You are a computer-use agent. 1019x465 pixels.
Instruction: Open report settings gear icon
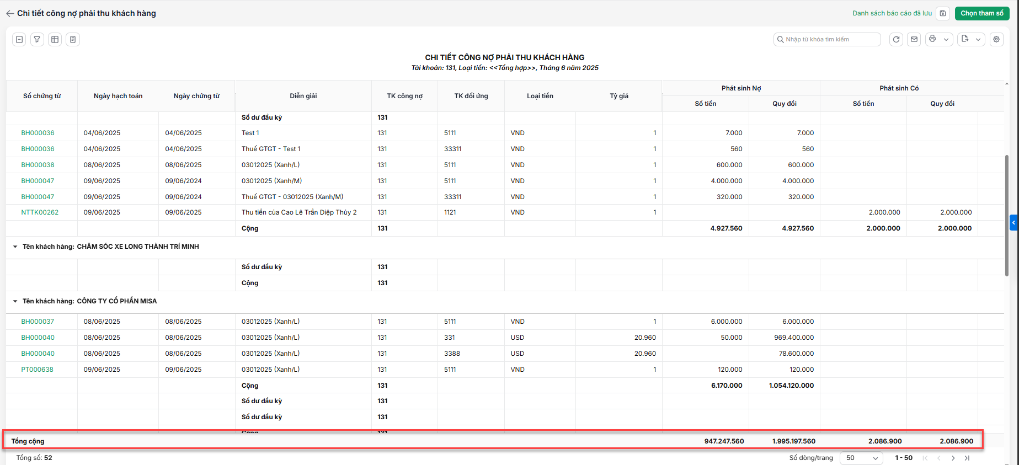click(x=996, y=39)
